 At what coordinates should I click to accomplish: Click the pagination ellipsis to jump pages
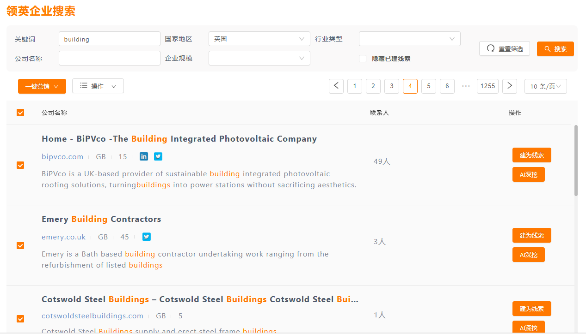point(466,86)
